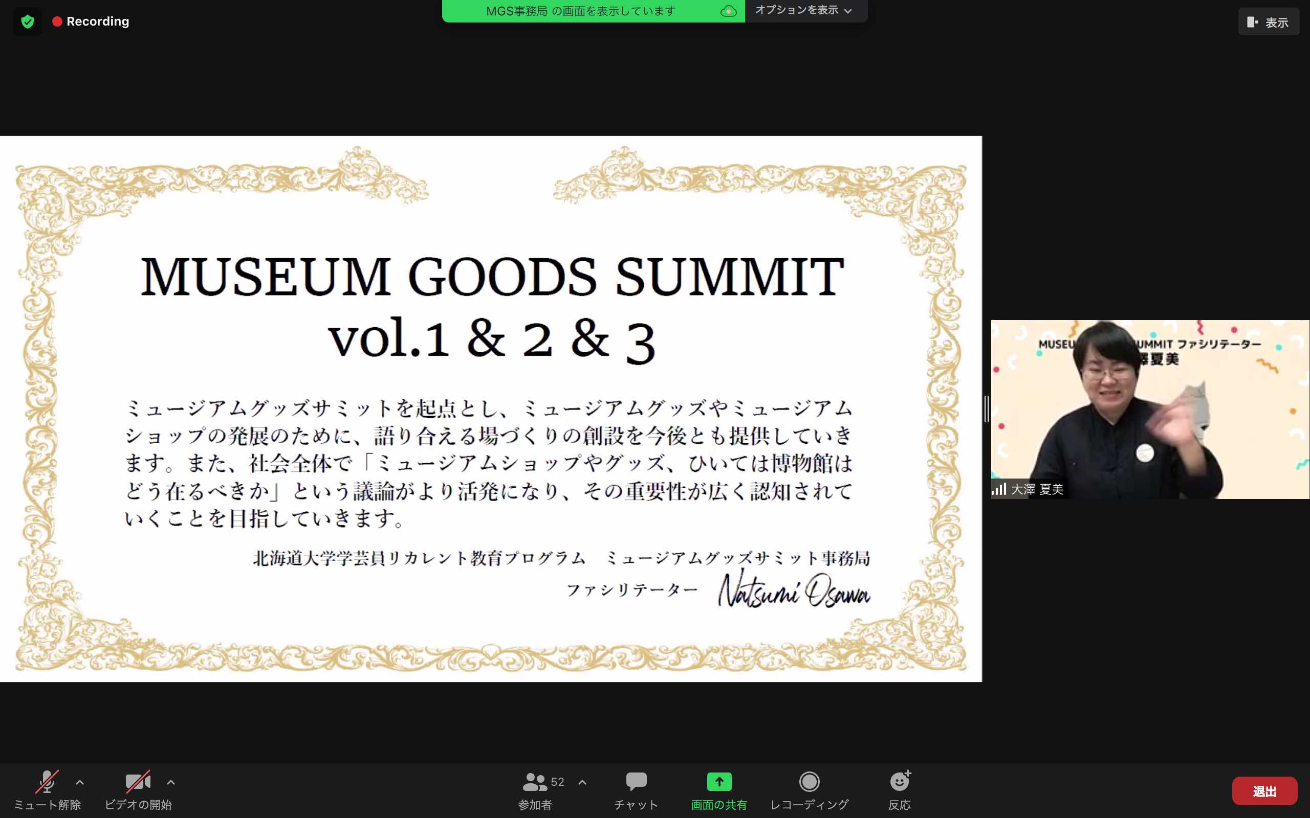The image size is (1310, 818).
Task: Expand audio options arrow next to mute
Action: (x=80, y=782)
